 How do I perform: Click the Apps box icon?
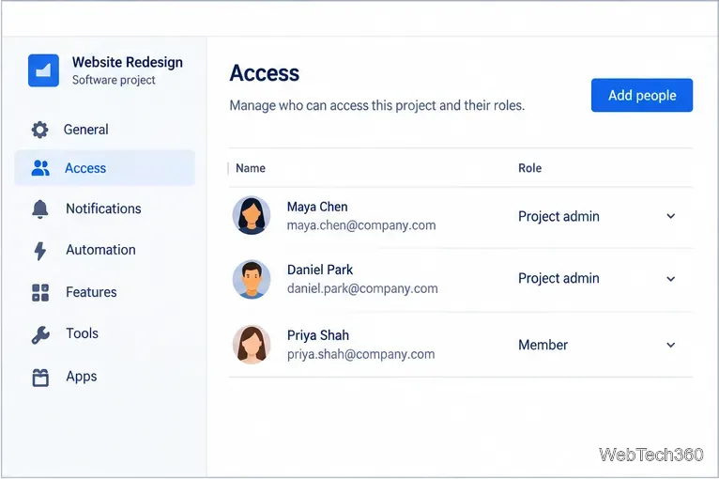coord(40,378)
